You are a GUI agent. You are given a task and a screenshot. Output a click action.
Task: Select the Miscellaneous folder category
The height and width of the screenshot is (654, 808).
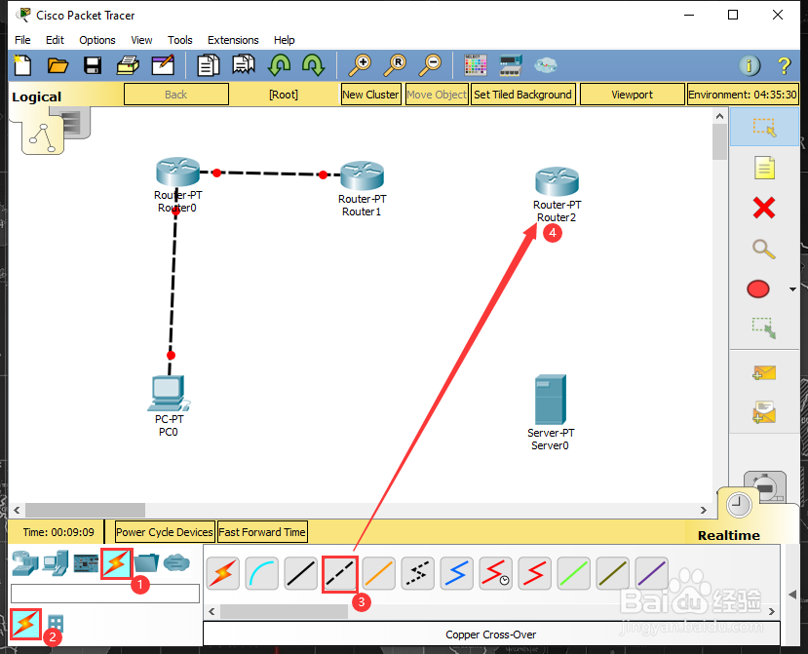147,563
